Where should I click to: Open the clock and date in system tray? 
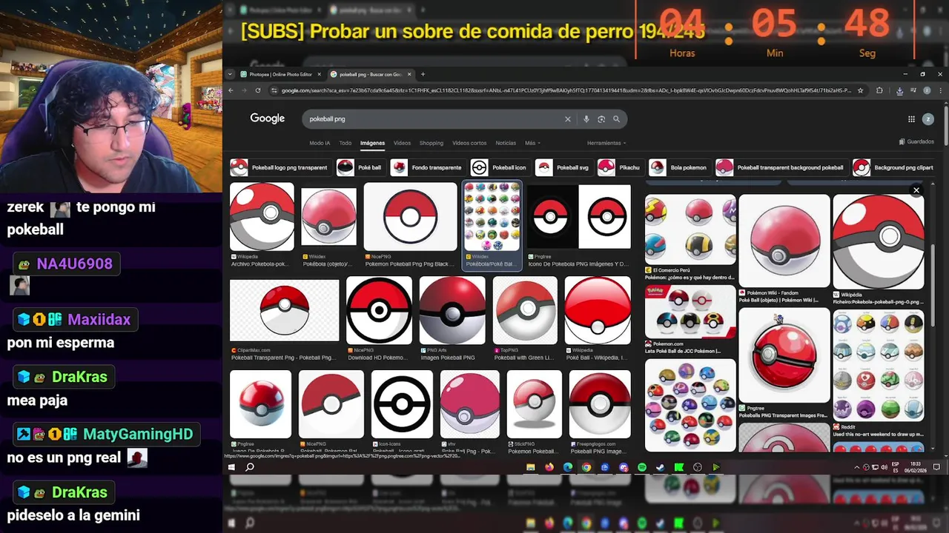[x=915, y=467]
